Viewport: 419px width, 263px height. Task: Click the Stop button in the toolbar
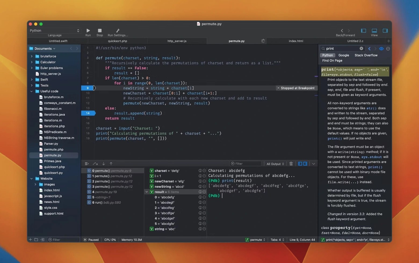[100, 31]
